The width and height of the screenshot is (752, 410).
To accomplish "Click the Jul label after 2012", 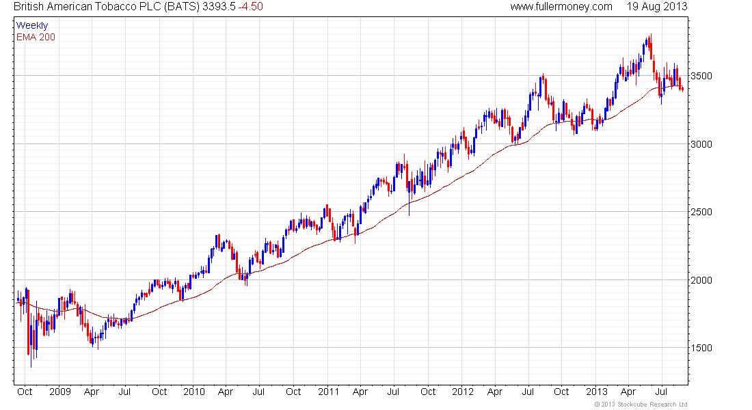I will coord(528,392).
